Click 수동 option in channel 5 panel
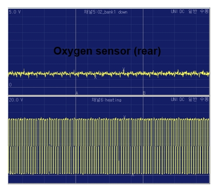219x191 pixels. 204,11
